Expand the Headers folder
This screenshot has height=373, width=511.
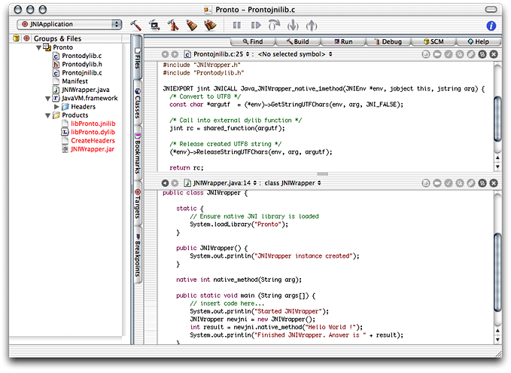tap(56, 107)
